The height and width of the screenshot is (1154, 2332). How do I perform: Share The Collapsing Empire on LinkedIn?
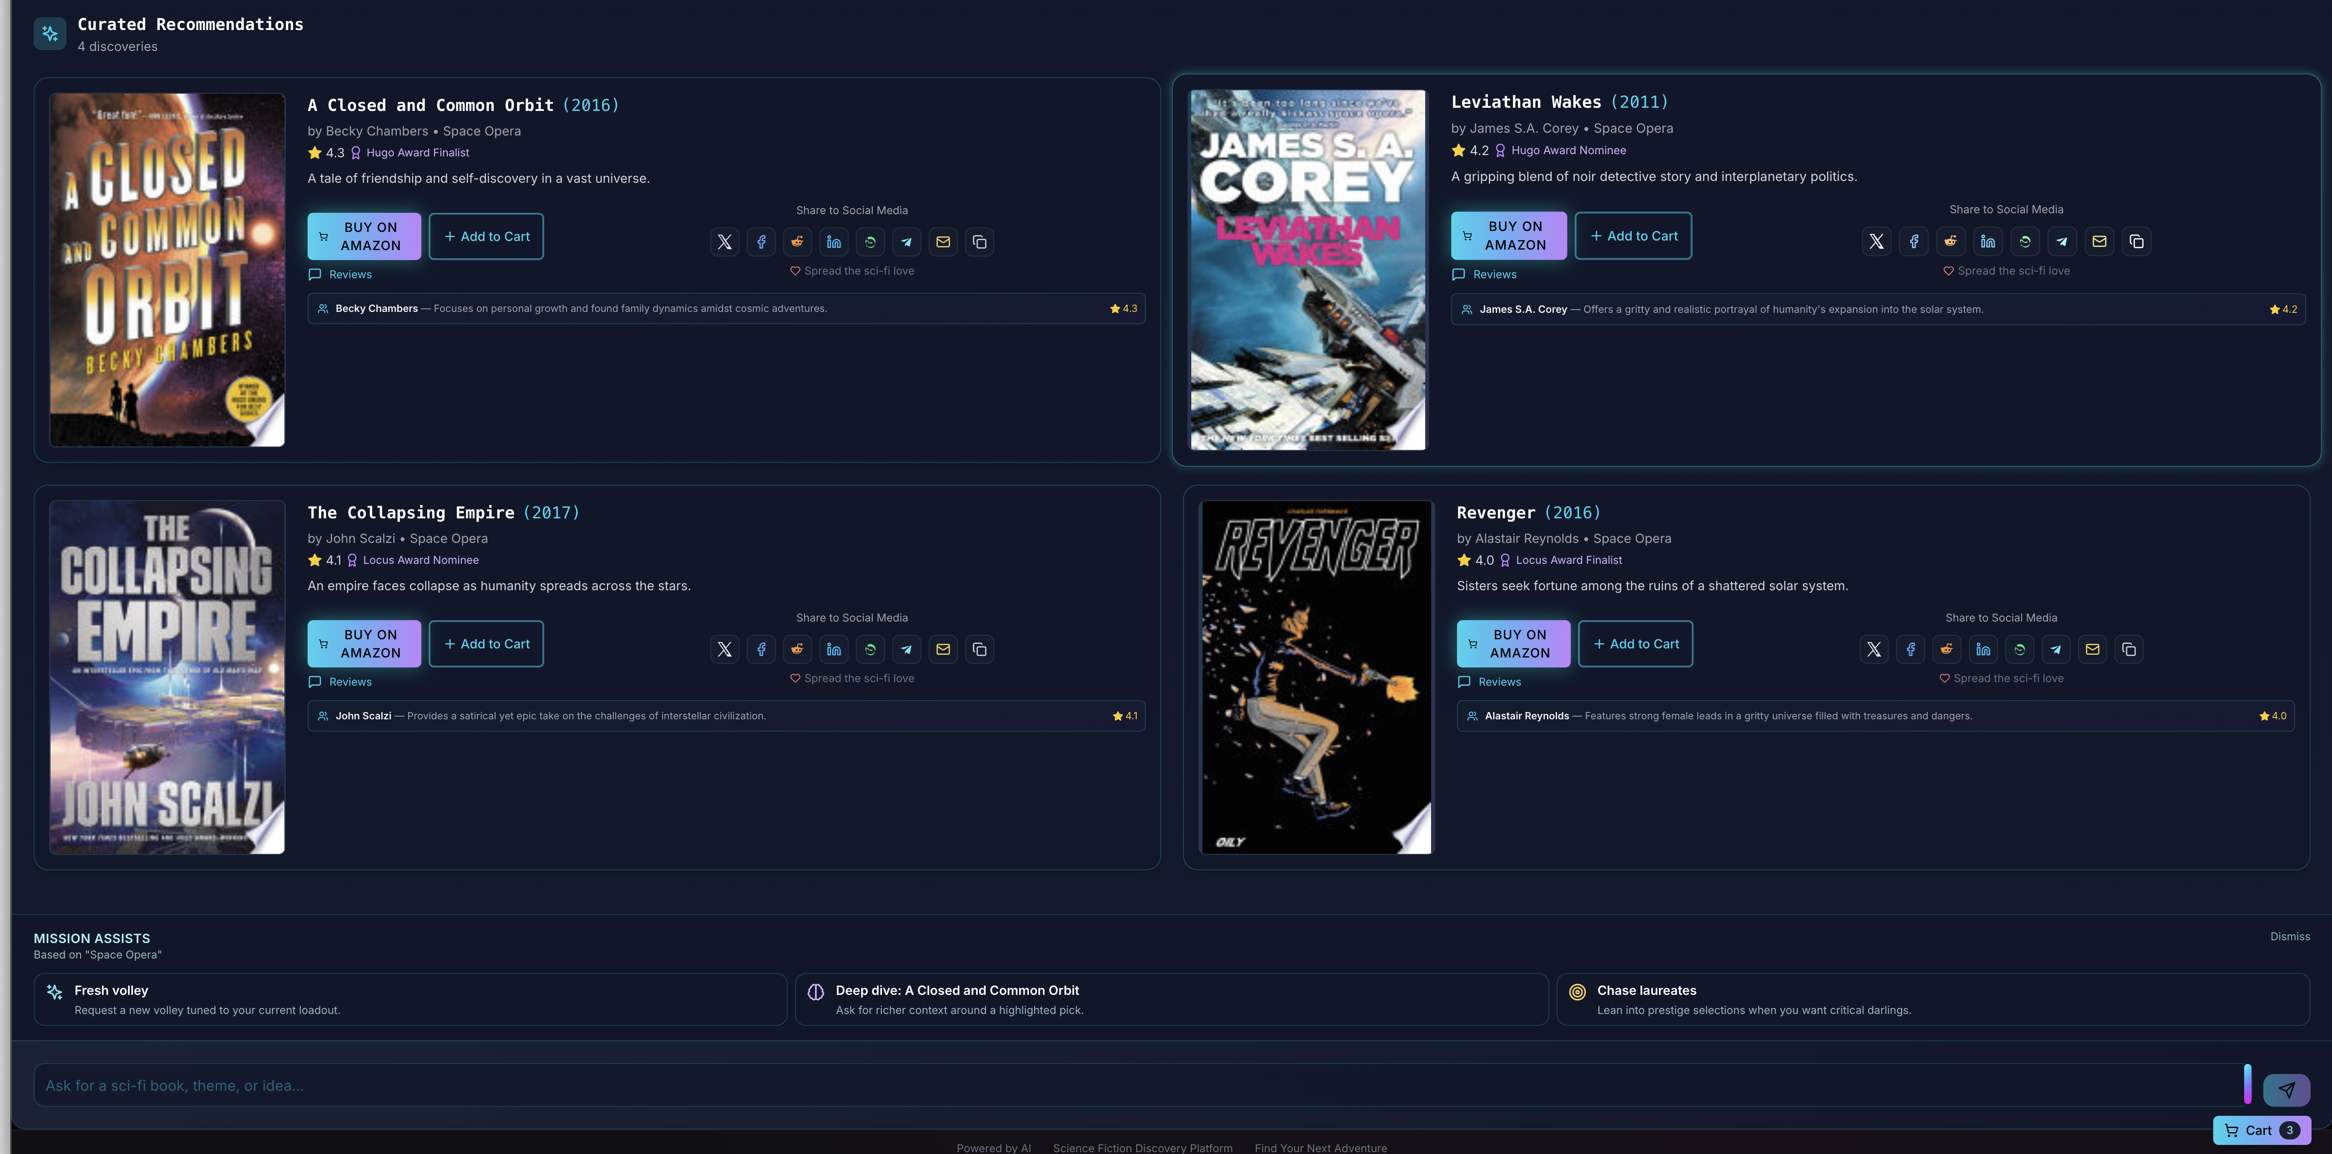[834, 649]
